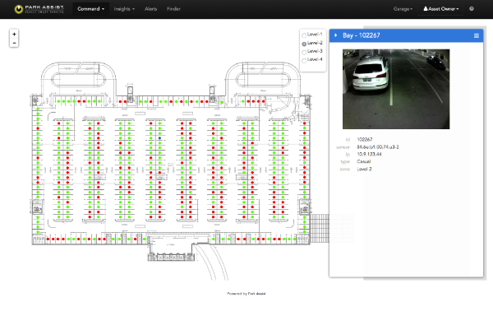Select the Level-1 radio button
Screen dimensions: 493x316
point(304,35)
